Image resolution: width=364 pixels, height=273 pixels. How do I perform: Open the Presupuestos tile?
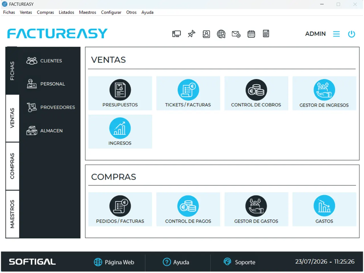pyautogui.click(x=120, y=93)
